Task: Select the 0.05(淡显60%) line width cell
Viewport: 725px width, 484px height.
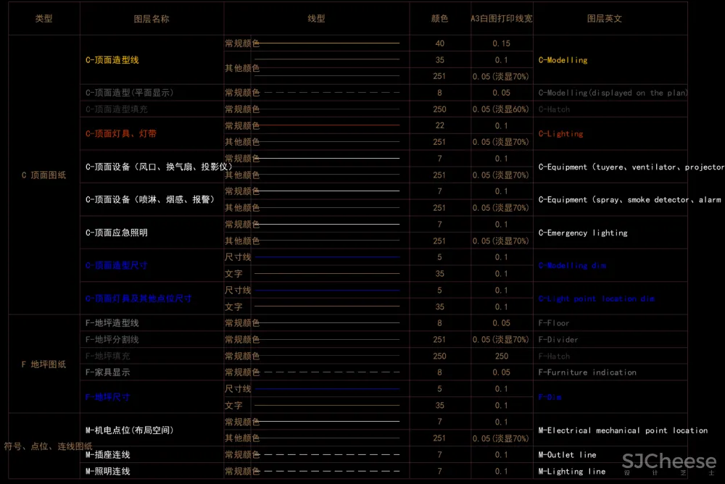Action: [x=502, y=109]
